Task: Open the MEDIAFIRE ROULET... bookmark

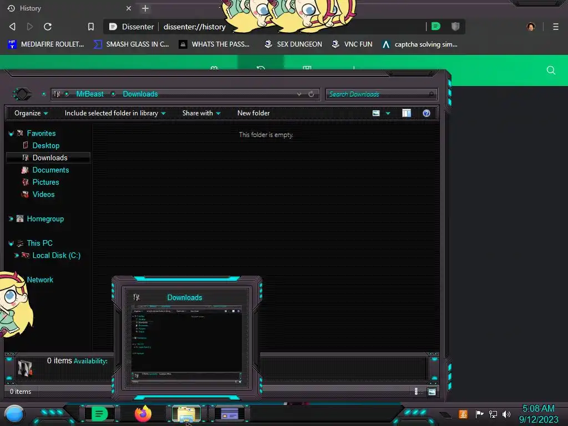Action: [45, 44]
